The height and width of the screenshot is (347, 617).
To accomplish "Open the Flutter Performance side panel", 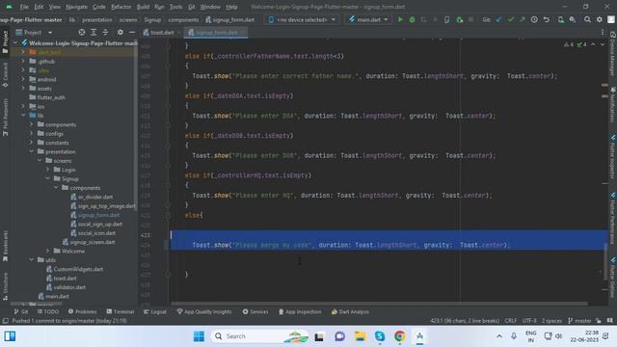I will [x=613, y=219].
